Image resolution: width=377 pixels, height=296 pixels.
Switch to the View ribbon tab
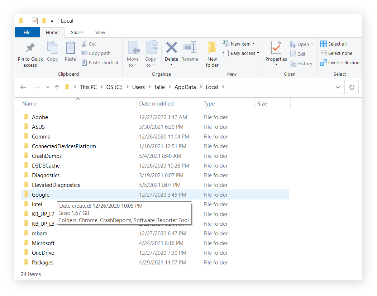100,32
